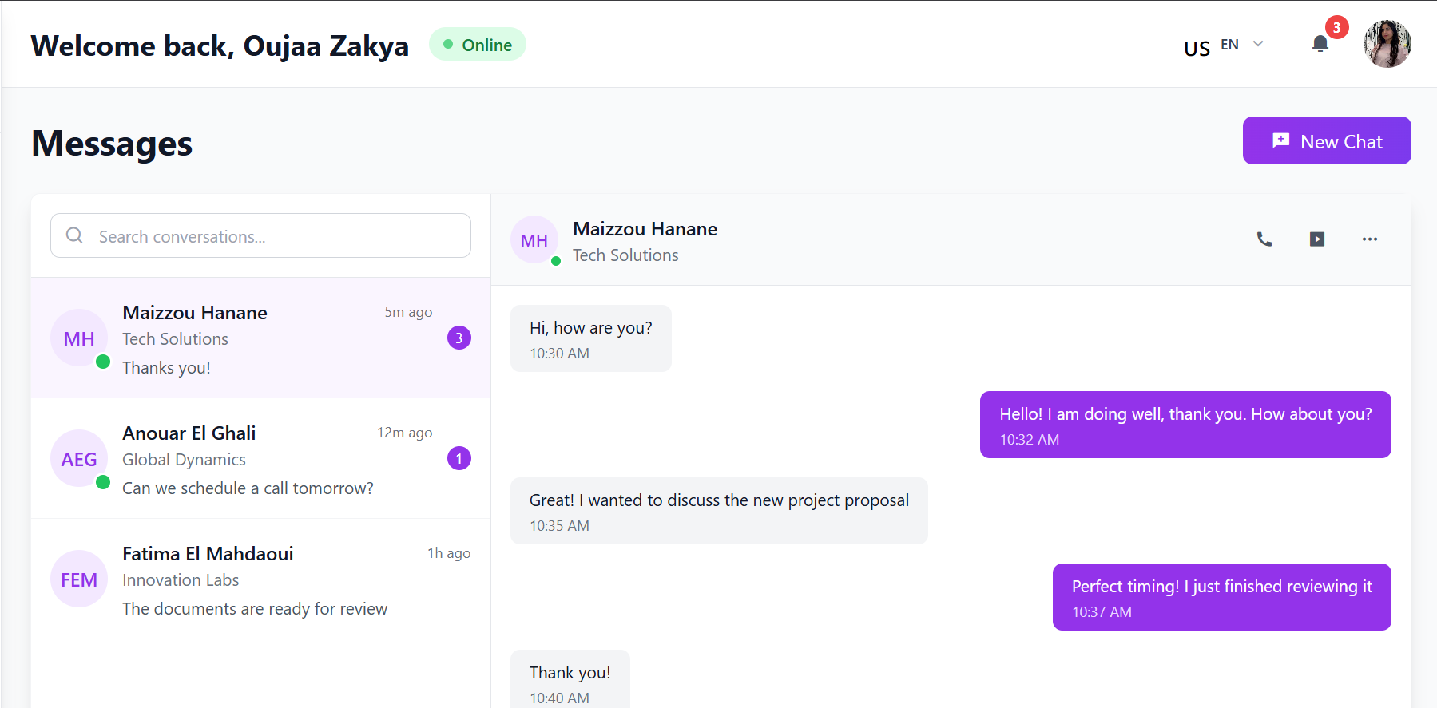Click the "Perfect timing!" purple message bubble
The height and width of the screenshot is (708, 1437).
(1221, 596)
